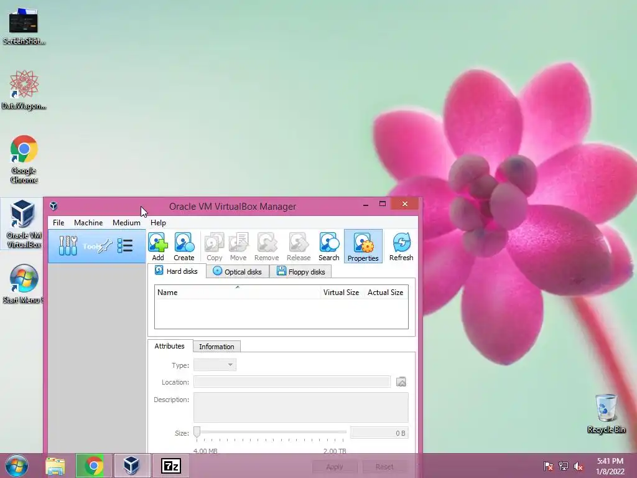The image size is (637, 478).
Task: Close the VirtualBox Manager window
Action: [x=404, y=204]
